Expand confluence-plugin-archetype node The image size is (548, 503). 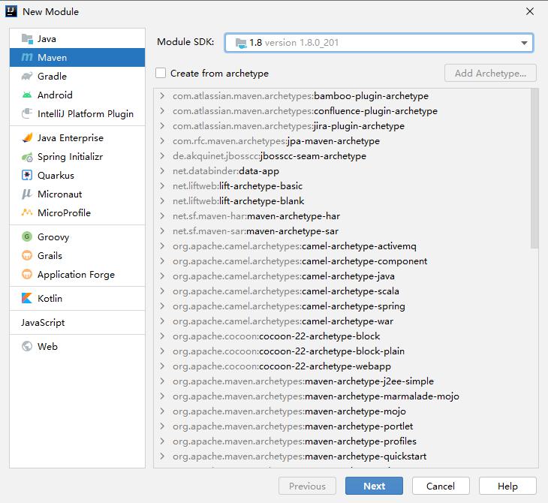(x=162, y=111)
